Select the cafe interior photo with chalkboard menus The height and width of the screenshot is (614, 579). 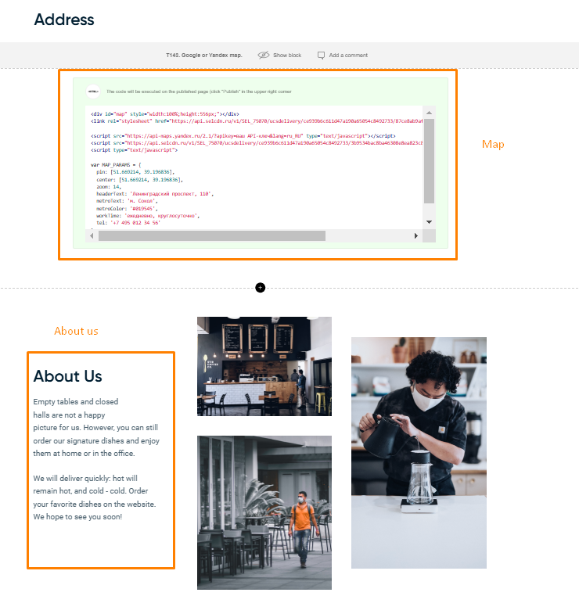point(264,367)
